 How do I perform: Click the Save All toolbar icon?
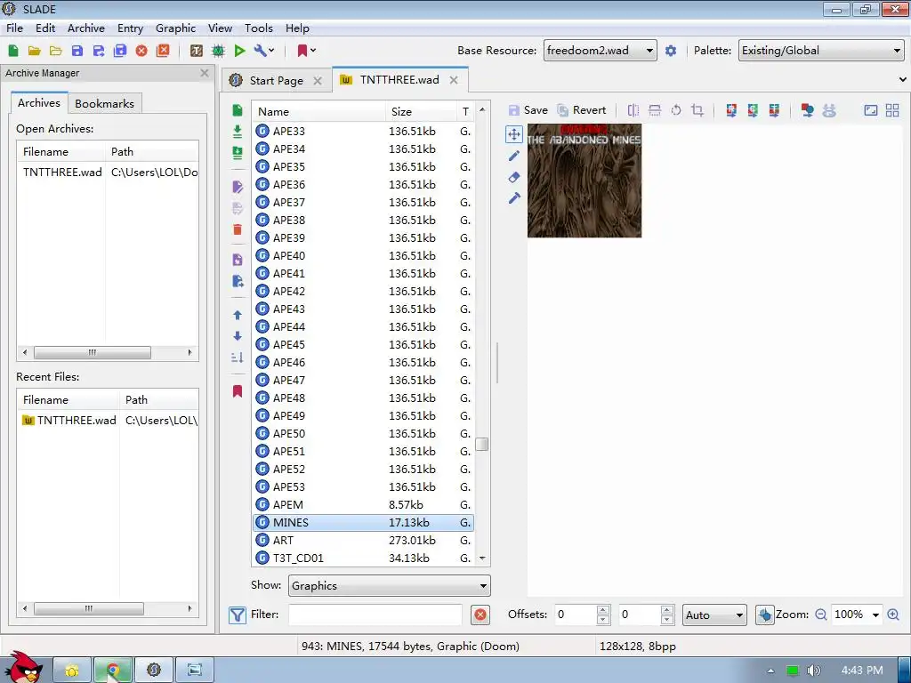[x=120, y=51]
